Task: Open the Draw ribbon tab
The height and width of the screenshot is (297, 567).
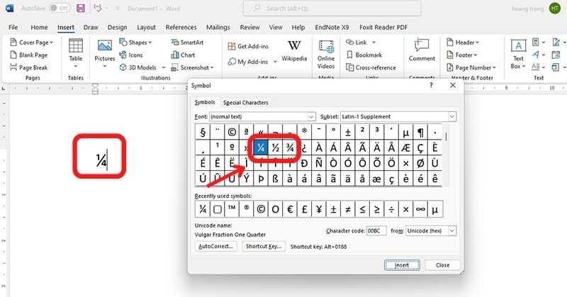Action: (x=91, y=27)
